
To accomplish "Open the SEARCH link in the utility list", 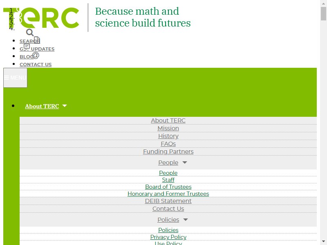I will 29,41.
